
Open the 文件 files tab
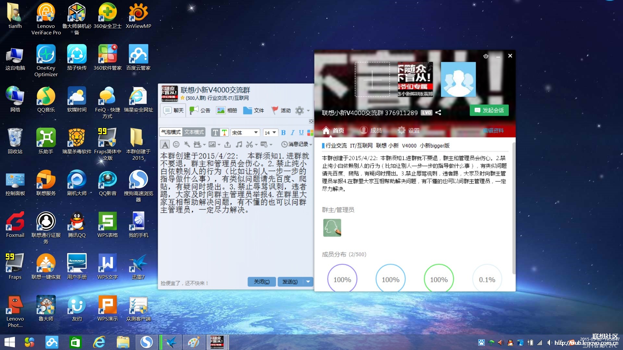[253, 111]
